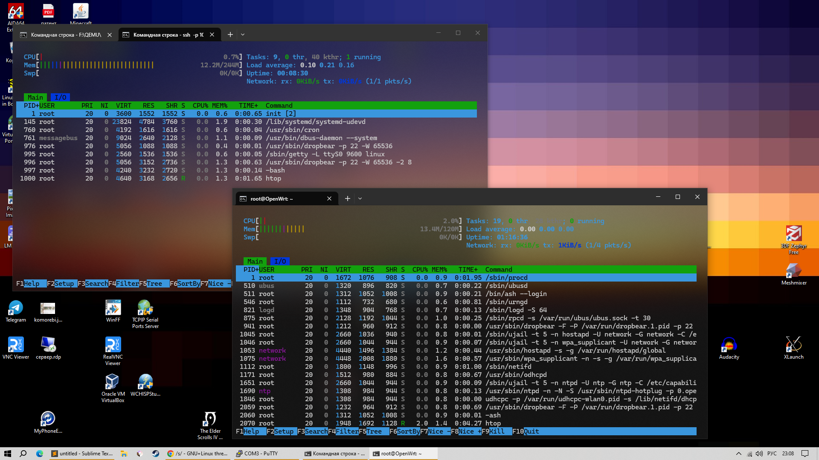Viewport: 819px width, 460px height.
Task: Open Meshmixer desktop shortcut
Action: point(794,274)
